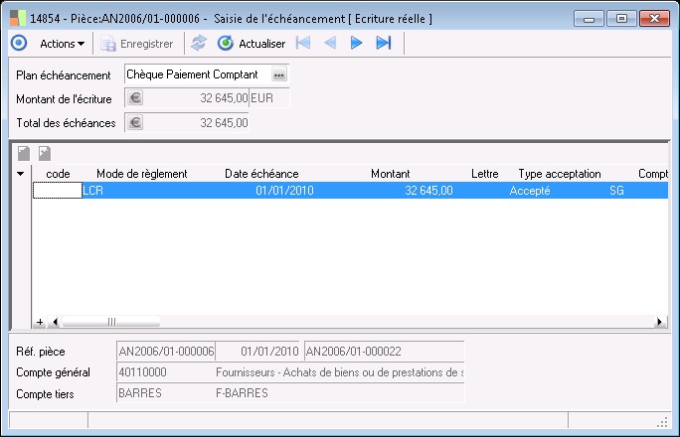
Task: Click the first document icon above the grid
Action: tap(24, 153)
